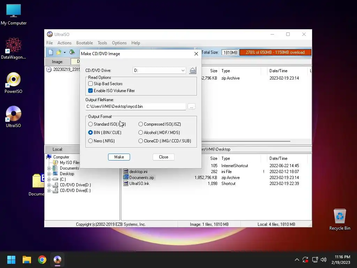Click the My ISO Files folder icon
357x268 pixels.
[55, 163]
